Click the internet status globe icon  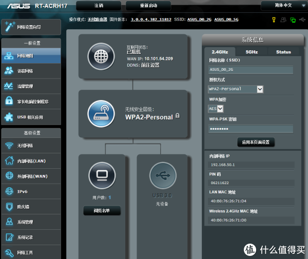click(101, 56)
